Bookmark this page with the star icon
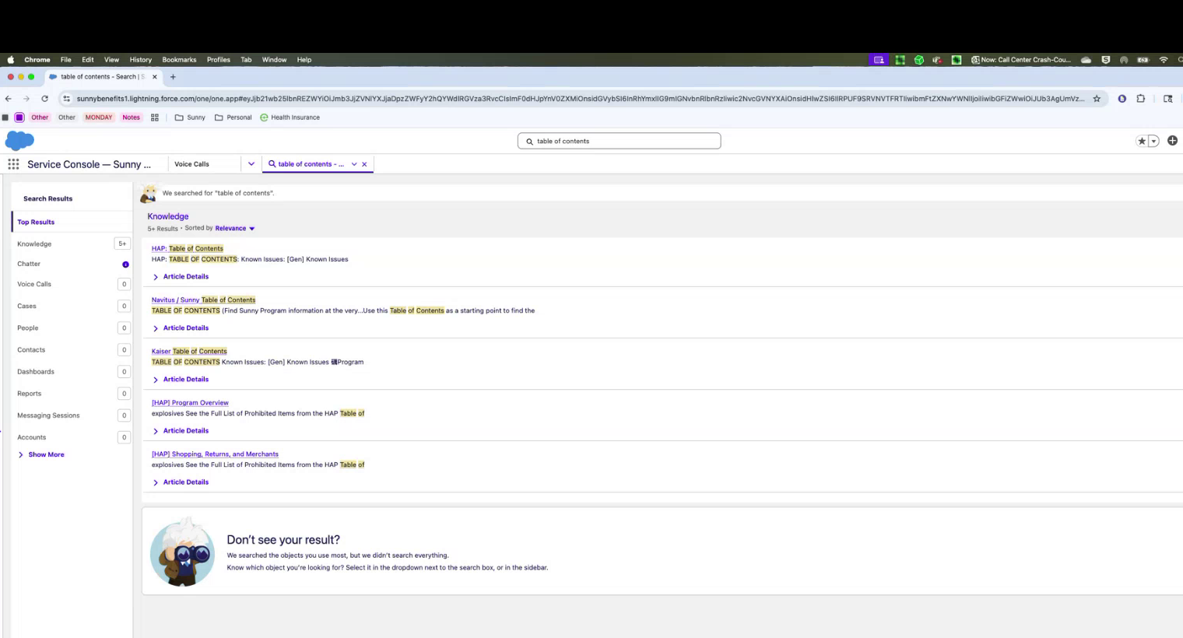 coord(1097,99)
